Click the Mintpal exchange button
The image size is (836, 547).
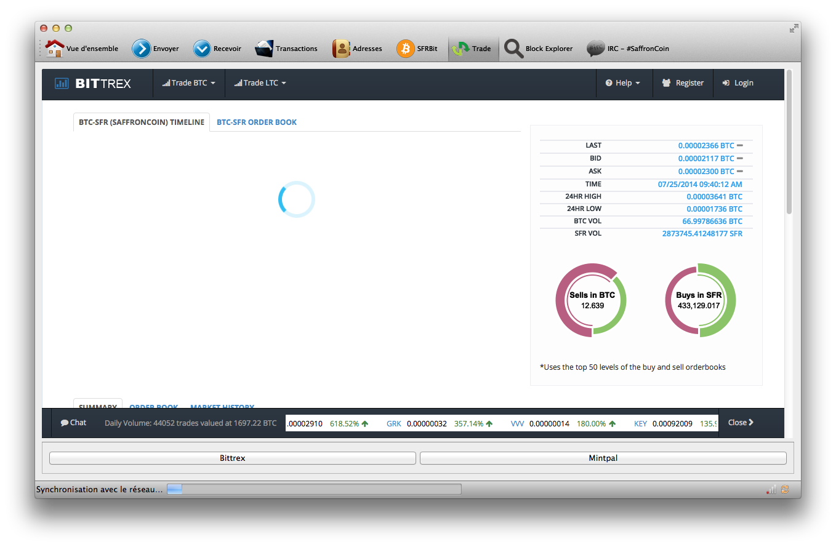click(x=603, y=458)
